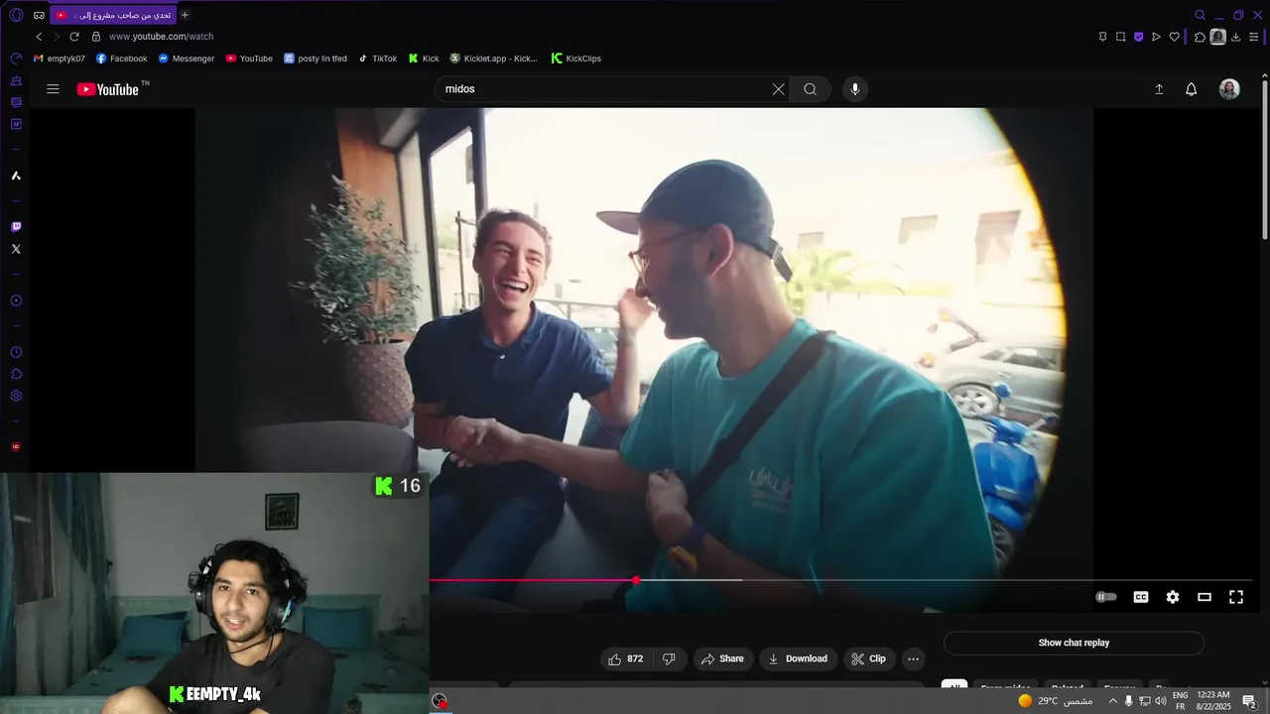1270x714 pixels.
Task: Open Opera flow send icon
Action: (x=1156, y=37)
